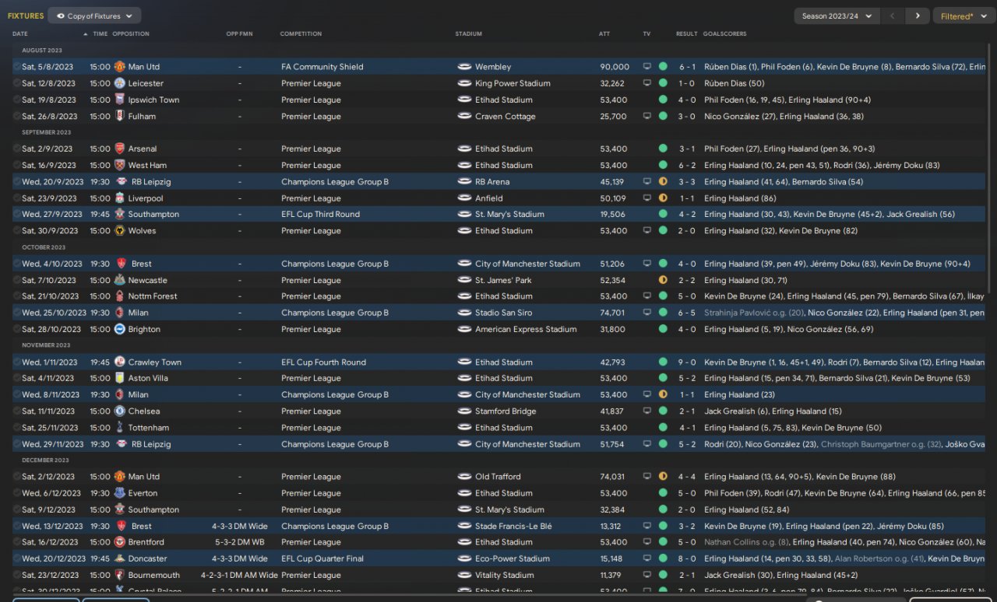Screen dimensions: 997x602
Task: Click the West Ham club badge
Action: click(119, 165)
